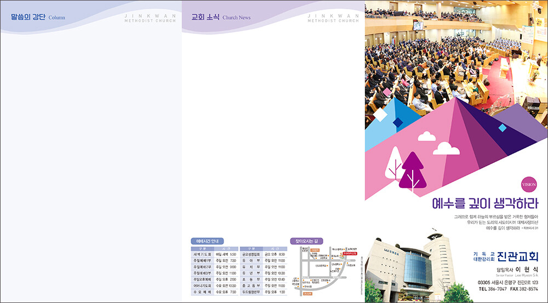Image resolution: width=548 pixels, height=303 pixels.
Task: Click the 진관교회 church name logo
Action: click(x=517, y=258)
